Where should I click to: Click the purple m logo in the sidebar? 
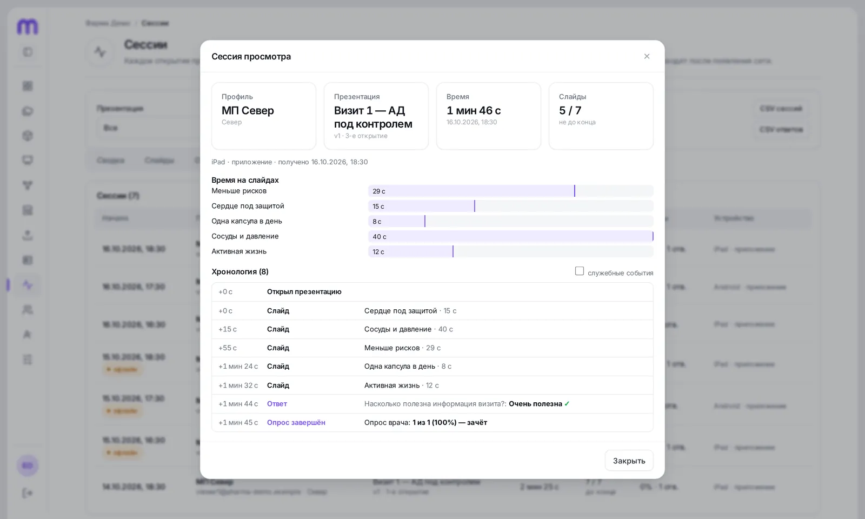point(28,26)
